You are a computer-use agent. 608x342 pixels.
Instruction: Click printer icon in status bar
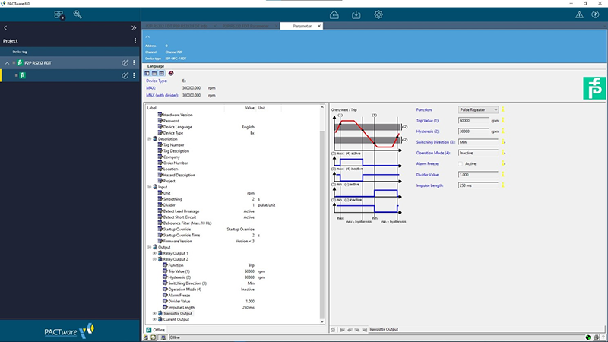tap(597, 337)
